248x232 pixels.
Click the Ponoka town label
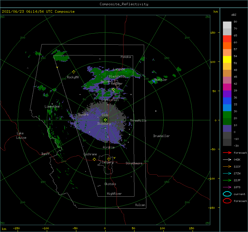click(126, 57)
